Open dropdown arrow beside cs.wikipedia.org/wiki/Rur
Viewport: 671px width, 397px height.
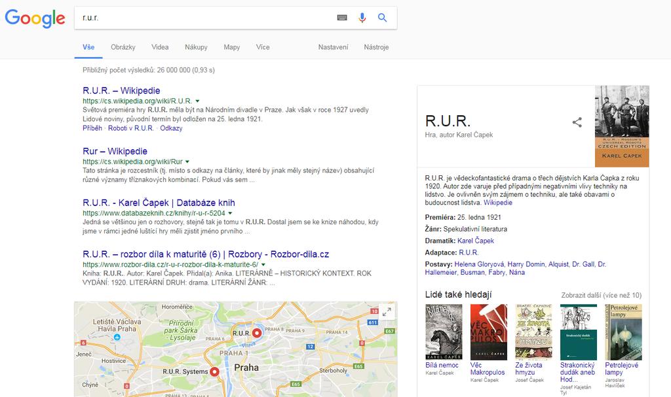(187, 162)
